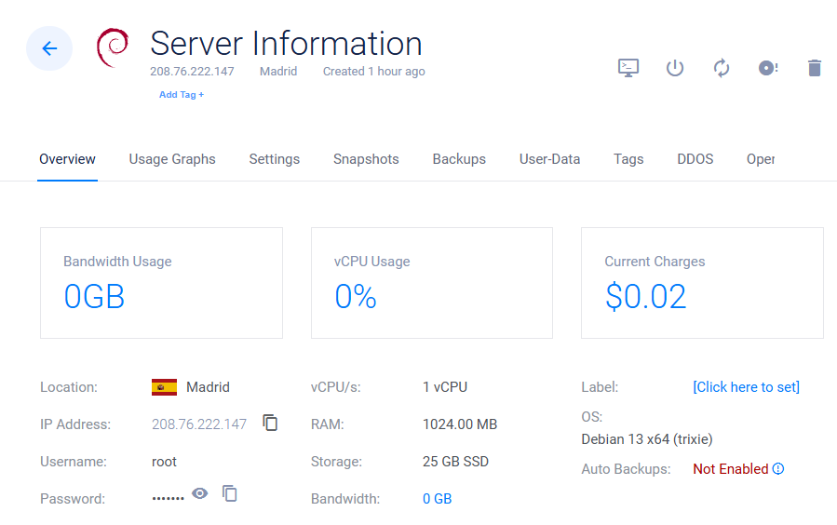Image resolution: width=837 pixels, height=525 pixels.
Task: Click the 0 GB bandwidth link
Action: coord(437,499)
